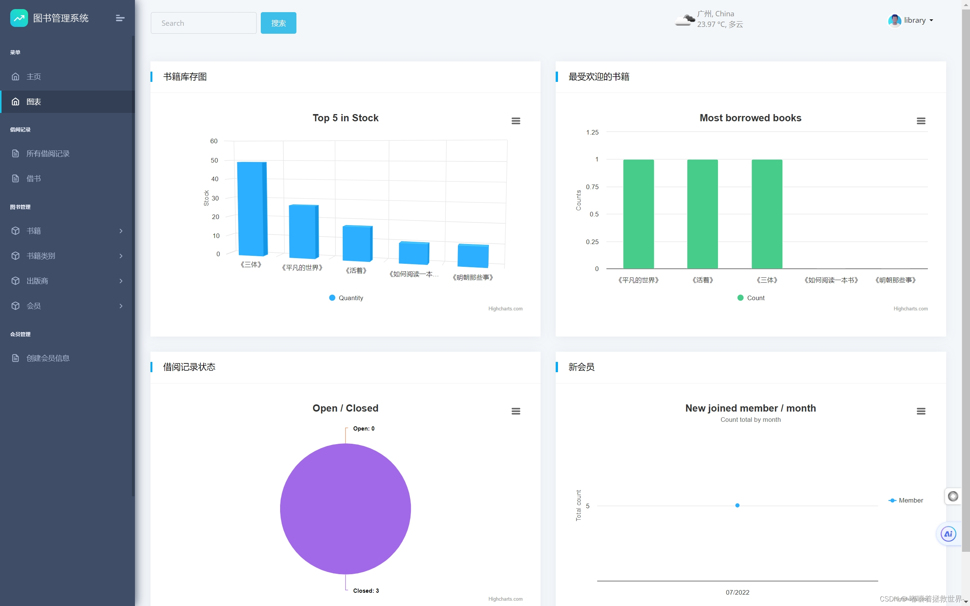
Task: Click the 07/2022 data point on member chart
Action: 737,506
